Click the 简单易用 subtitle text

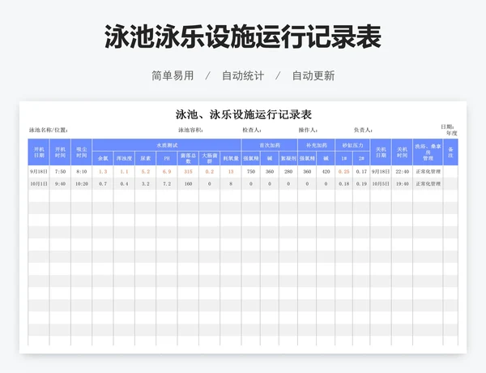tap(173, 75)
